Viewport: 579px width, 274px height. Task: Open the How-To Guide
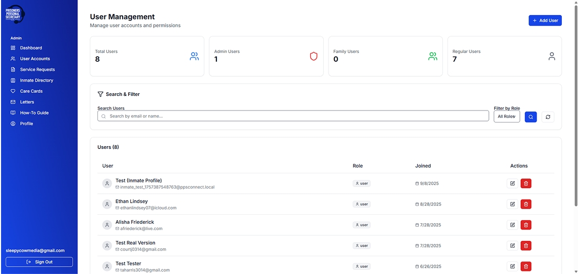point(34,113)
